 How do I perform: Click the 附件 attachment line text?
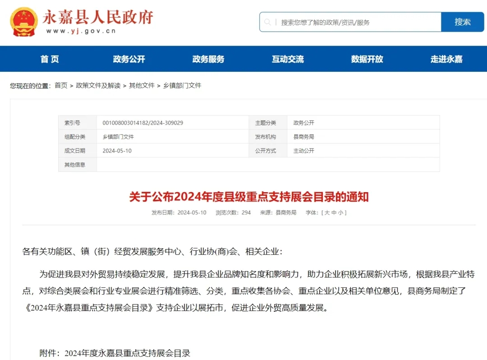click(x=115, y=353)
